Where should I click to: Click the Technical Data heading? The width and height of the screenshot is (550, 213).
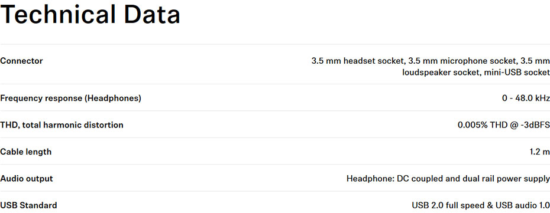pos(90,15)
